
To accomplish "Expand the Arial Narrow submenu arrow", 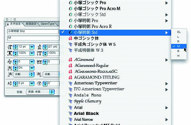I will 166,120.
